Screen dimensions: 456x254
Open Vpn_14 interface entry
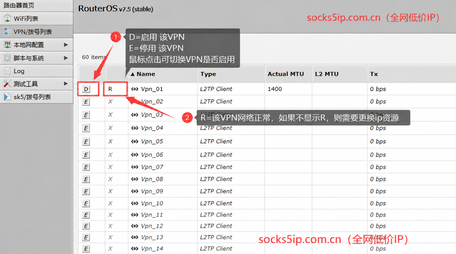pyautogui.click(x=152, y=249)
